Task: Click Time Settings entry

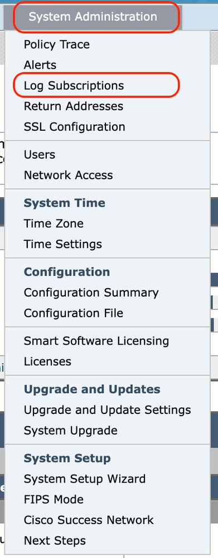Action: pyautogui.click(x=63, y=244)
